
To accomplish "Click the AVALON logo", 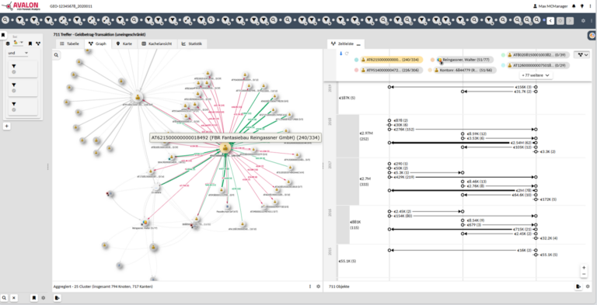I will (20, 6).
